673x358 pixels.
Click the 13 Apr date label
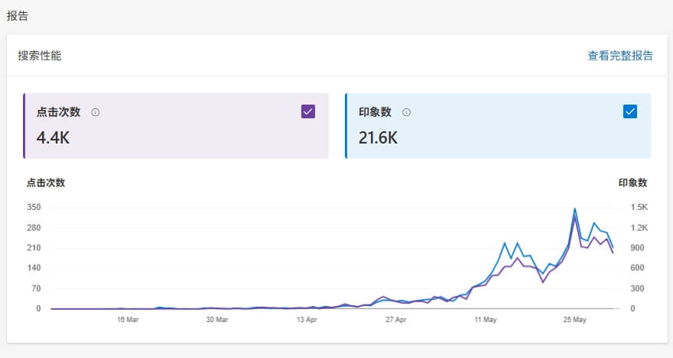tap(306, 321)
